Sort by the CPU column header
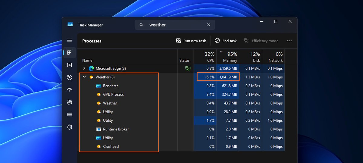 tap(205, 57)
